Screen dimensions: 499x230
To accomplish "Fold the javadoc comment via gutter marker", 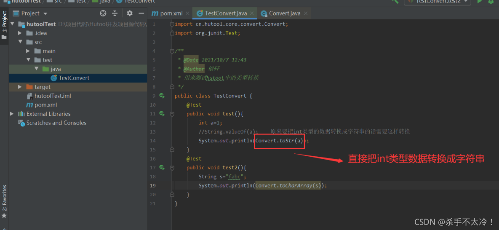I will click(x=172, y=51).
